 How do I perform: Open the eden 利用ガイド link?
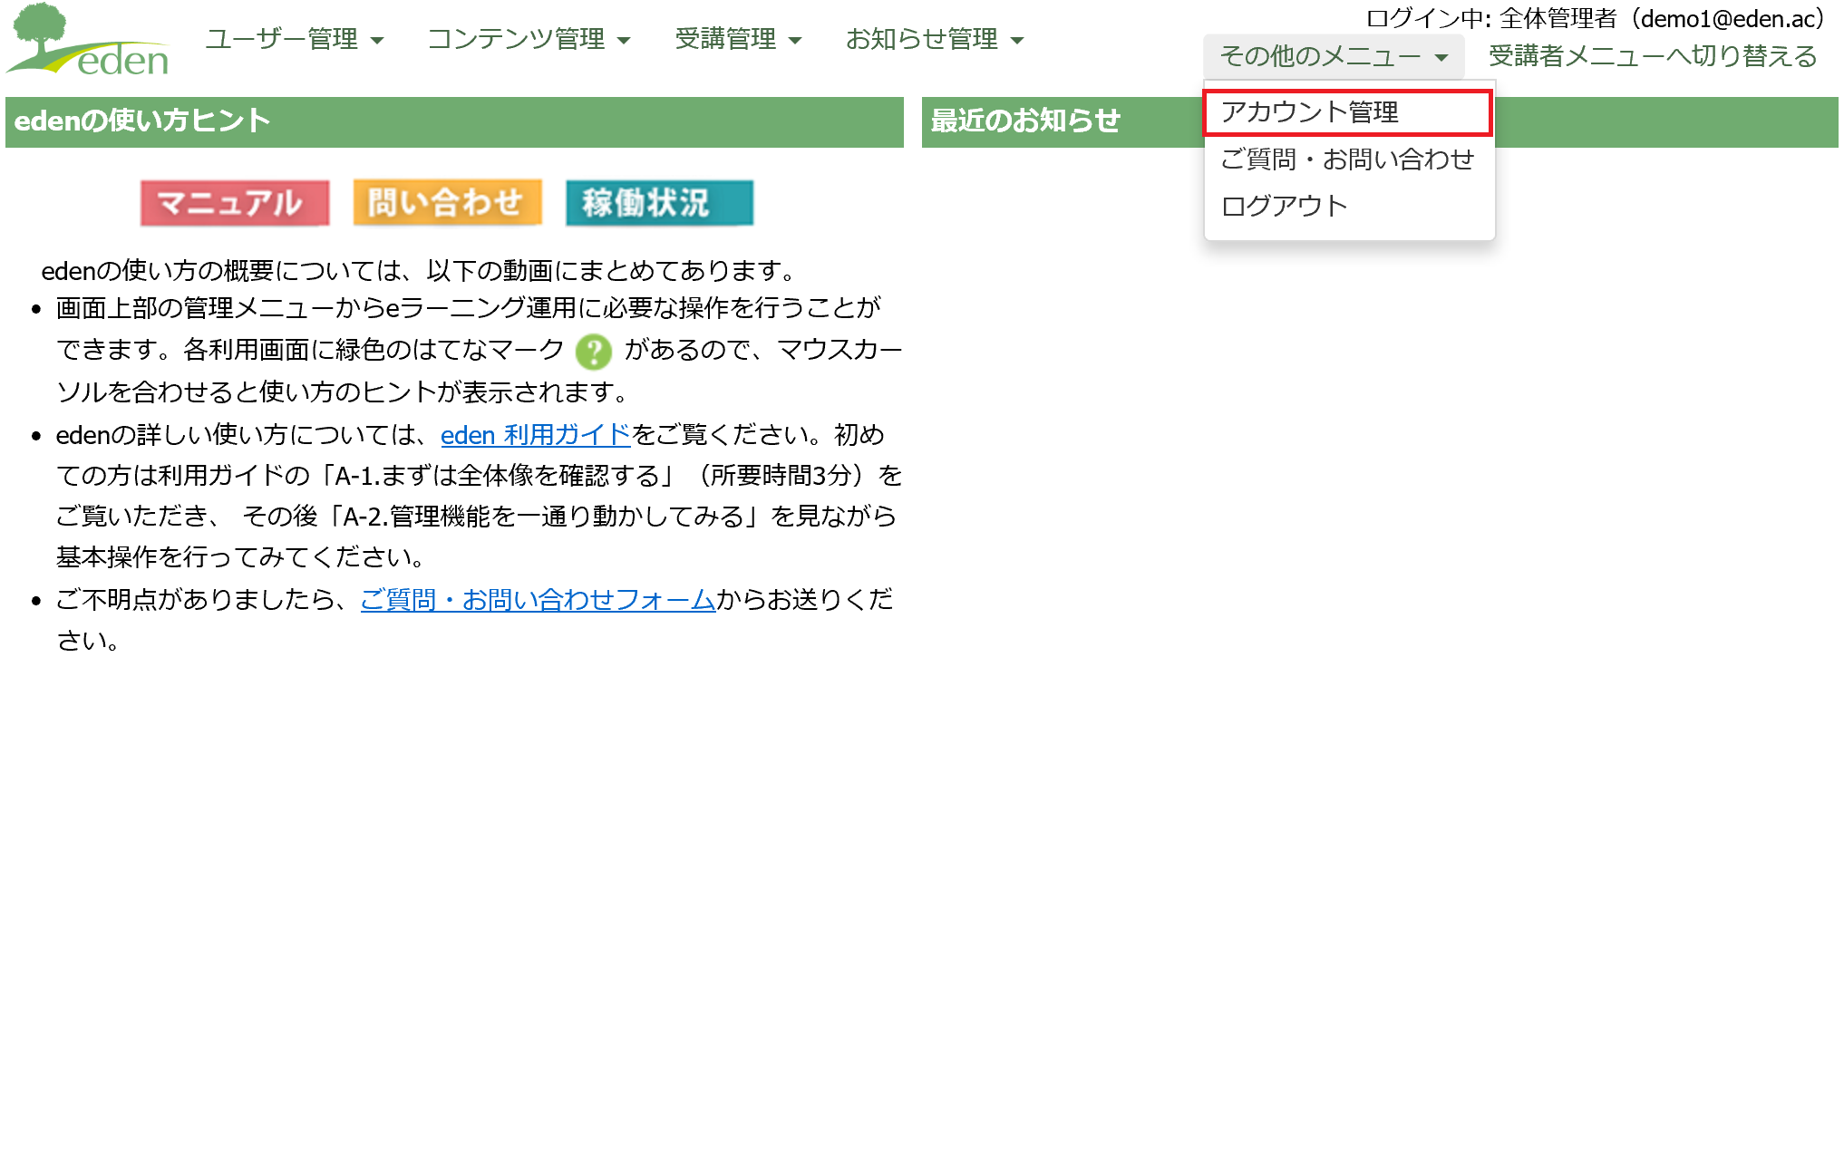point(535,435)
